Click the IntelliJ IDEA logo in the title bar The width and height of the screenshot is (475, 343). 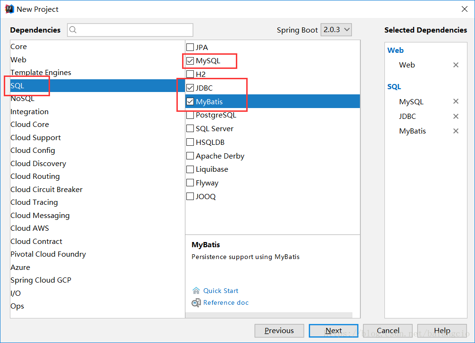[x=9, y=9]
